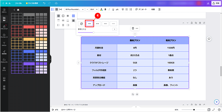
Task: Click the cloud save status icon
Action: click(x=56, y=3)
